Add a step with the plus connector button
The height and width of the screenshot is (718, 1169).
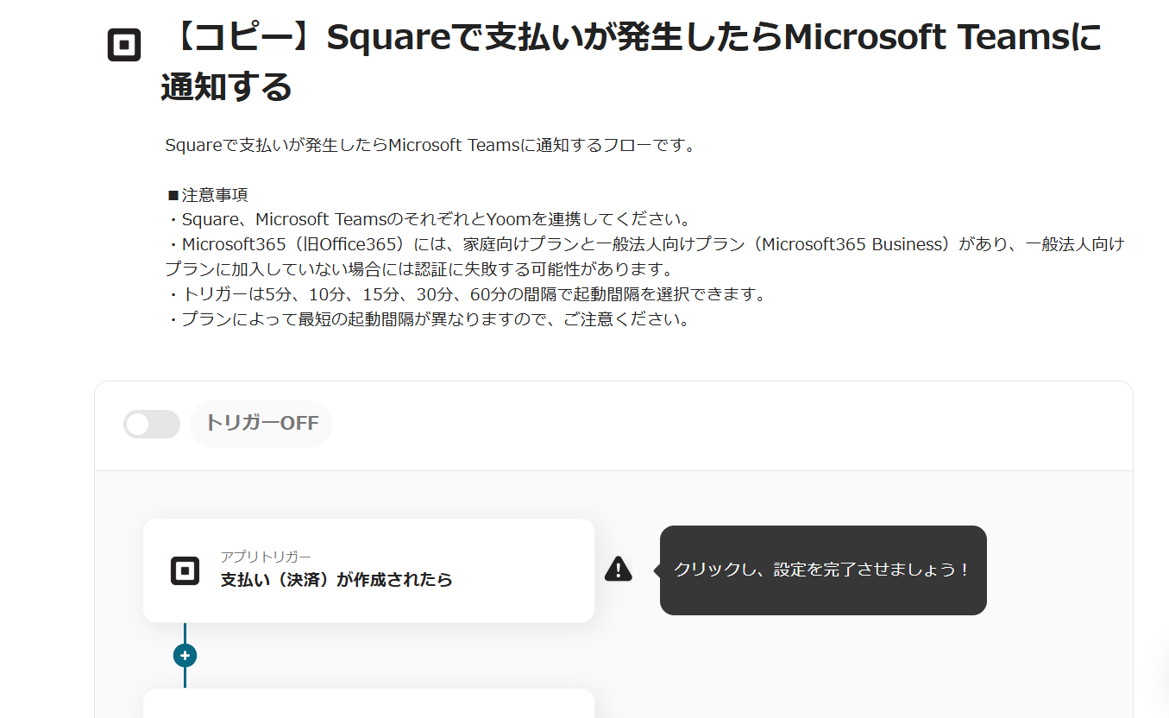coord(185,655)
